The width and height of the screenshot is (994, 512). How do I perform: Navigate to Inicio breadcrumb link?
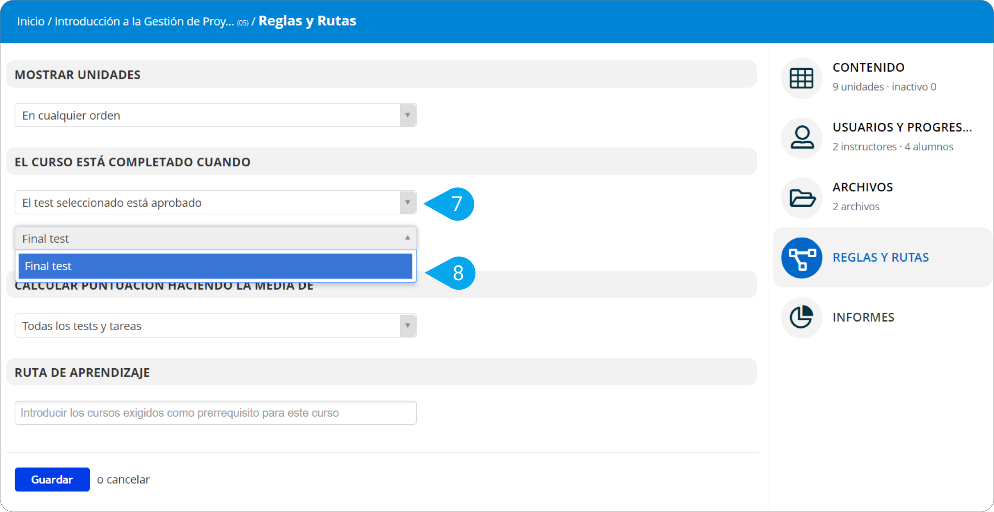coord(31,21)
